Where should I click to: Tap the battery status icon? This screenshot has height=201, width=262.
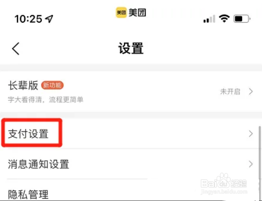[242, 19]
